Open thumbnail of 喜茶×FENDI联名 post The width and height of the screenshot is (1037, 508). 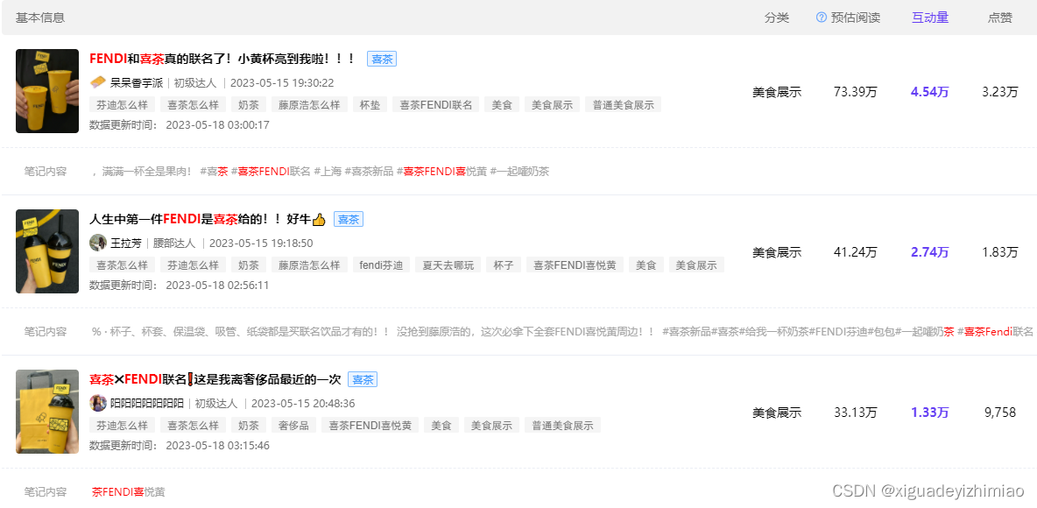click(x=47, y=412)
